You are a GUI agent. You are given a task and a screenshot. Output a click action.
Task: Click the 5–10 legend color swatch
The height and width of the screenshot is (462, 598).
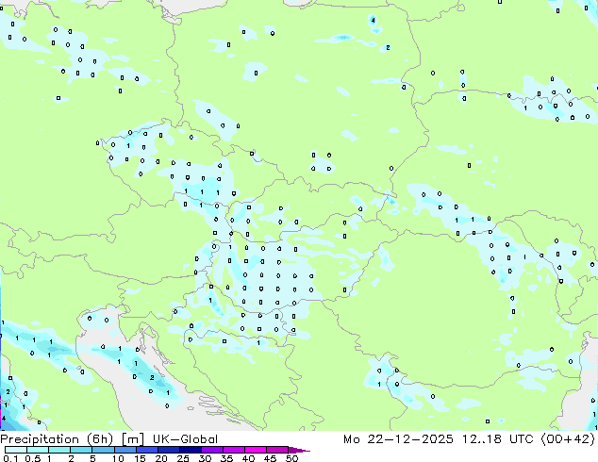[103, 450]
